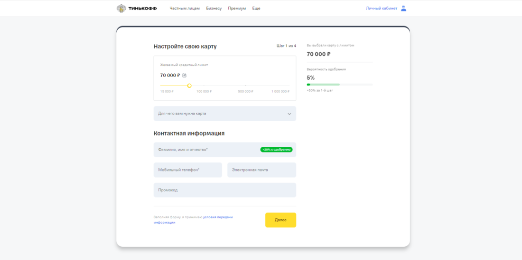The height and width of the screenshot is (260, 522).
Task: Click into the 'Мобильный телефон' field
Action: tap(187, 170)
